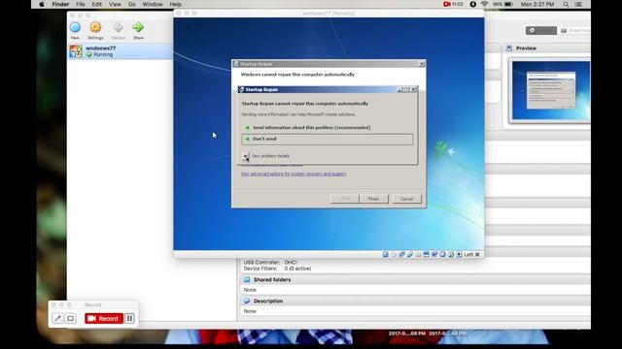622x349 pixels.
Task: Click the USB pen status icon
Action: [410, 254]
